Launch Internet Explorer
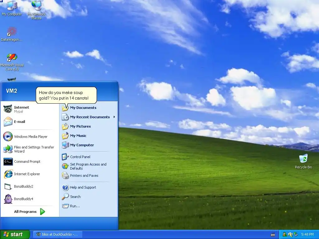The width and height of the screenshot is (319, 239). tap(30, 174)
